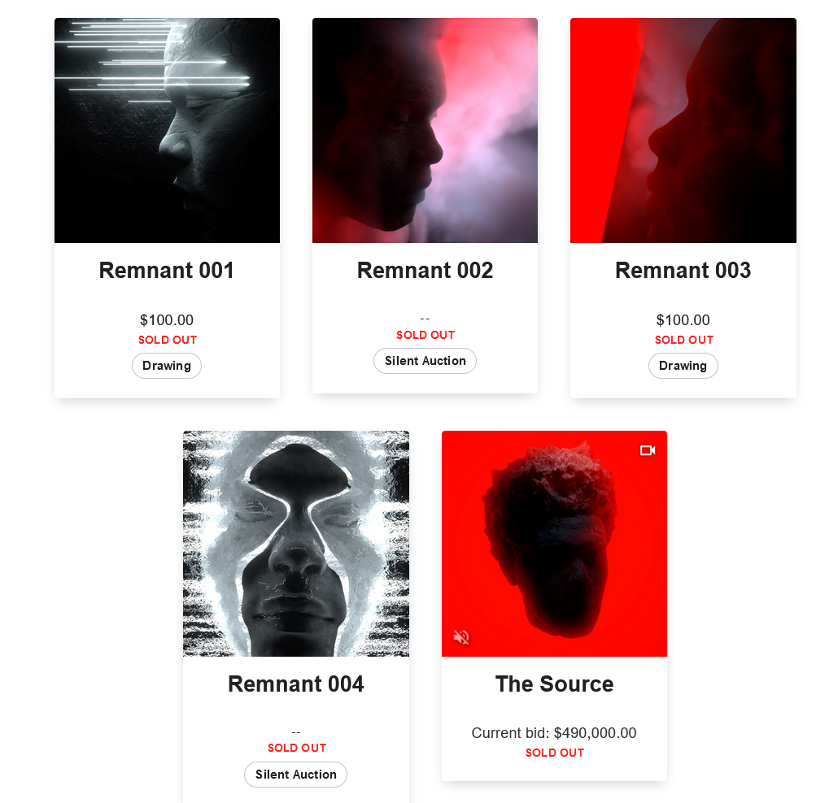Viewport: 816px width, 803px height.
Task: Open The Source red artwork video
Action: coord(554,544)
